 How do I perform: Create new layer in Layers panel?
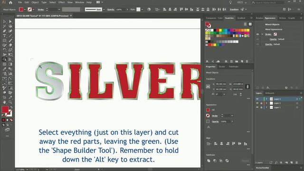point(291,162)
